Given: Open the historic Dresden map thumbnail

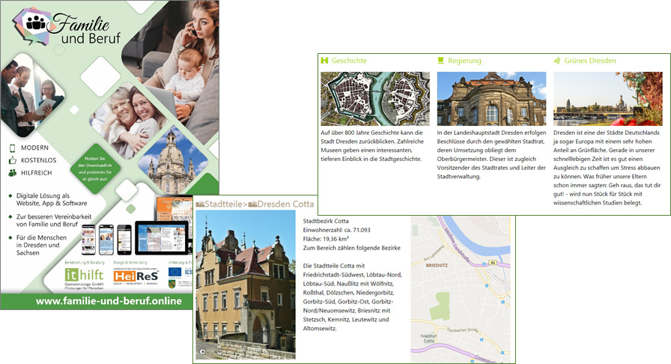Looking at the screenshot, I should 375,98.
